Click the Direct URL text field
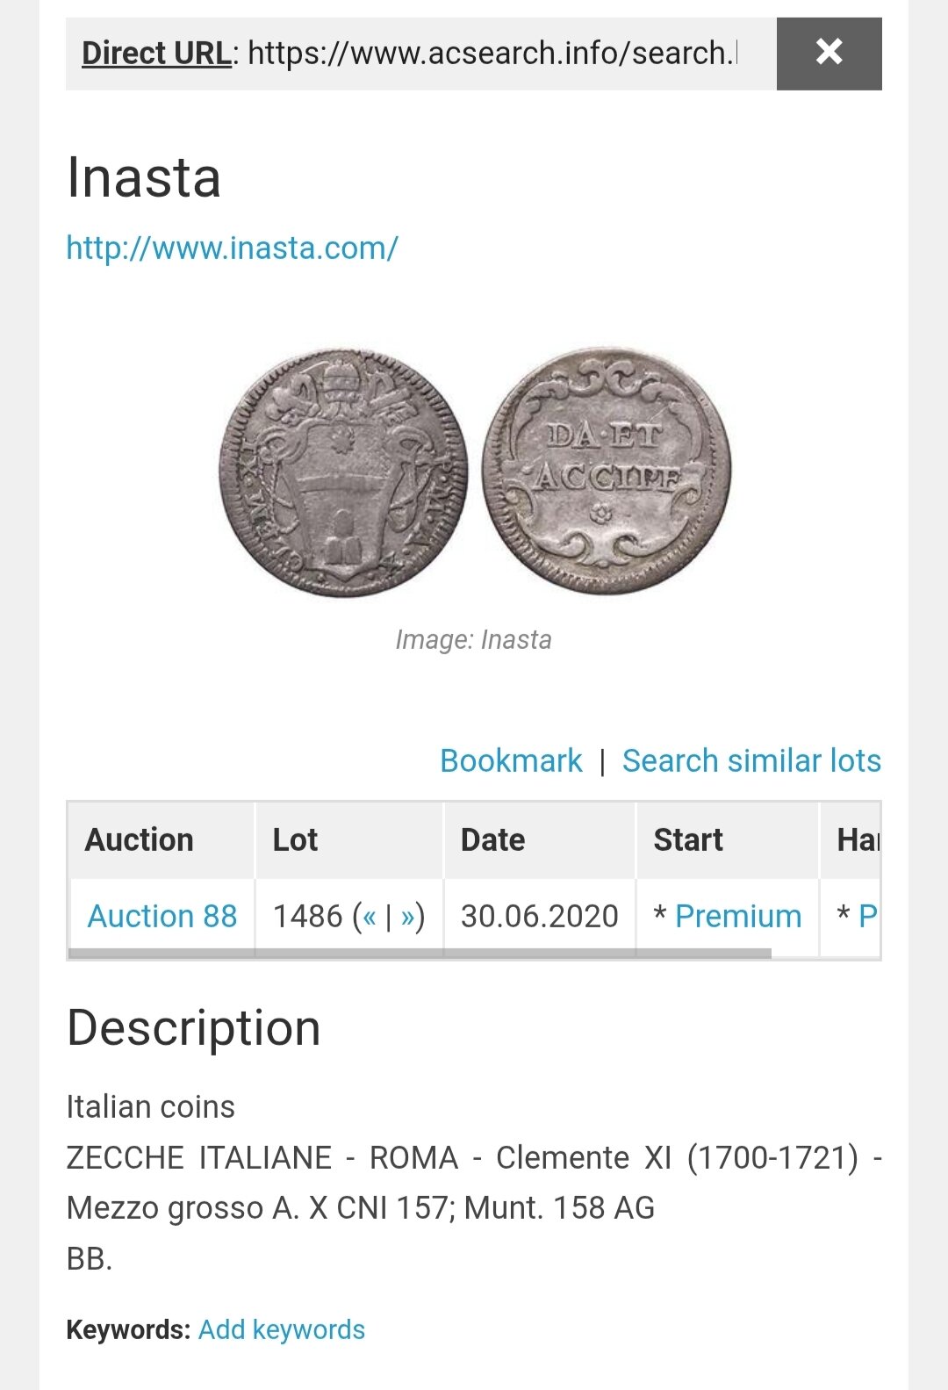Screen dimensions: 948x1390 492,54
